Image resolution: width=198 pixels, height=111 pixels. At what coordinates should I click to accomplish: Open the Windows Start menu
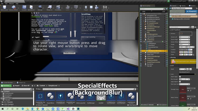(2, 109)
